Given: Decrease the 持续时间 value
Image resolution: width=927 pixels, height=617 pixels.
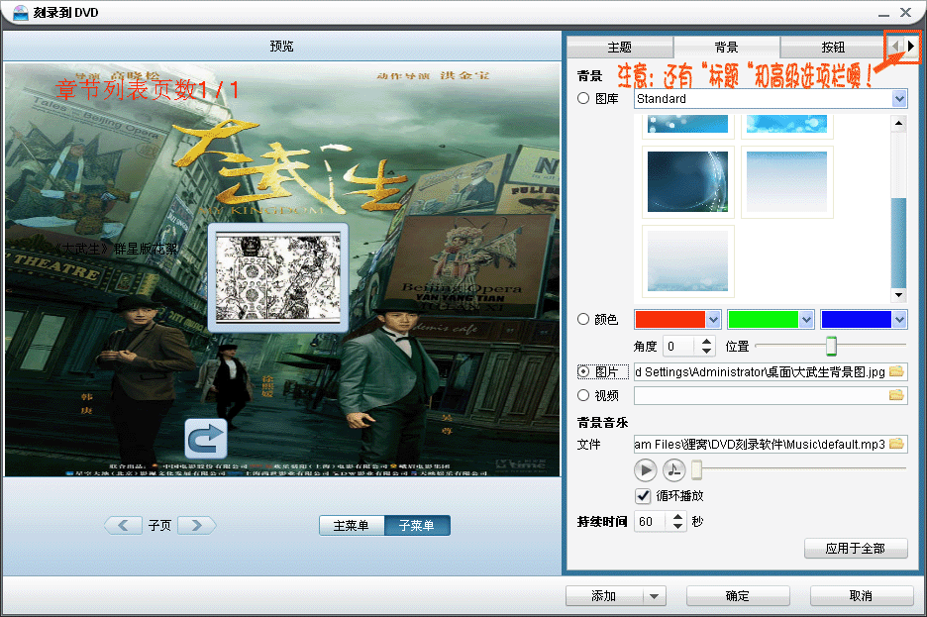Looking at the screenshot, I should [x=678, y=526].
